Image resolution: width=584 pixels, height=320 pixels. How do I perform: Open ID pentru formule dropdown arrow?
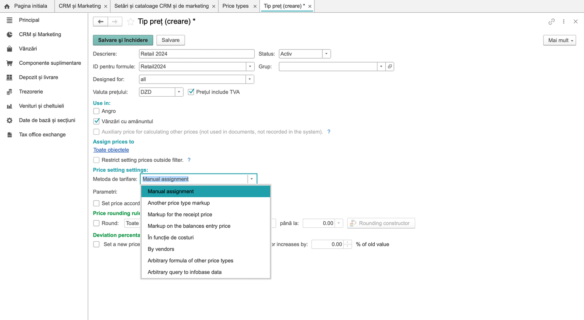tap(250, 66)
